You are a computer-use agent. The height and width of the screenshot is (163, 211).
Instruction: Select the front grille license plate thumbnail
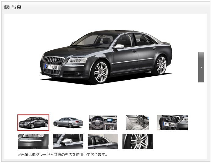click(x=173, y=123)
